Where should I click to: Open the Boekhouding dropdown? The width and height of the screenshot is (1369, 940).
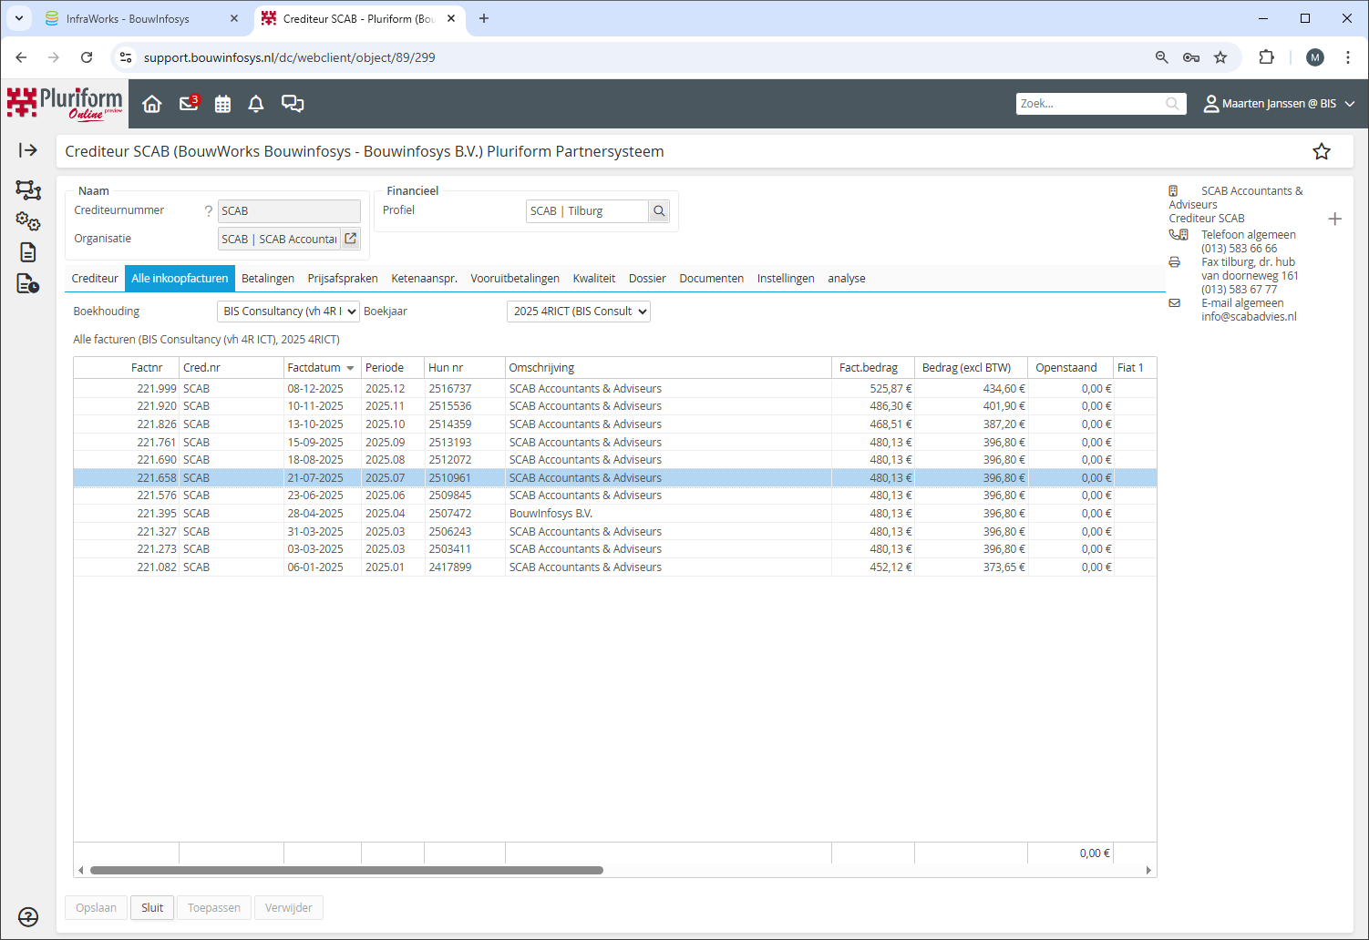288,312
